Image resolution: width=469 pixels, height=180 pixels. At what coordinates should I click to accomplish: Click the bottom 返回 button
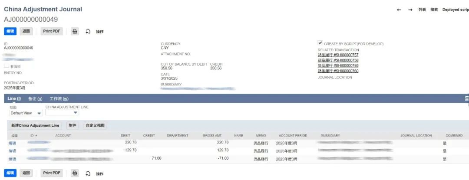[x=26, y=173]
